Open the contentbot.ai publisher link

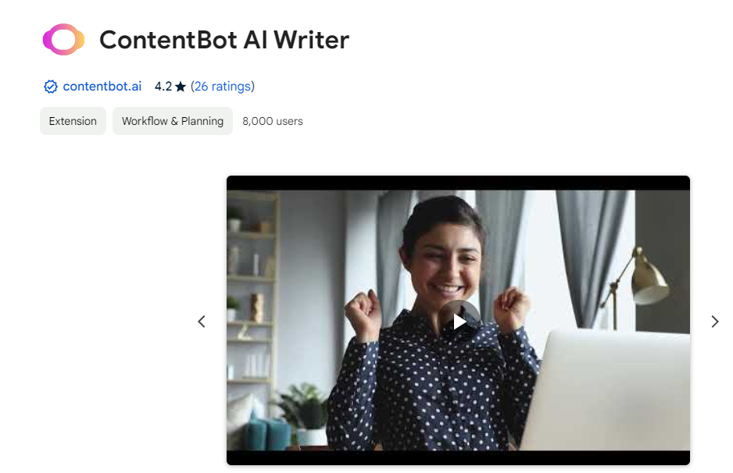click(x=102, y=87)
